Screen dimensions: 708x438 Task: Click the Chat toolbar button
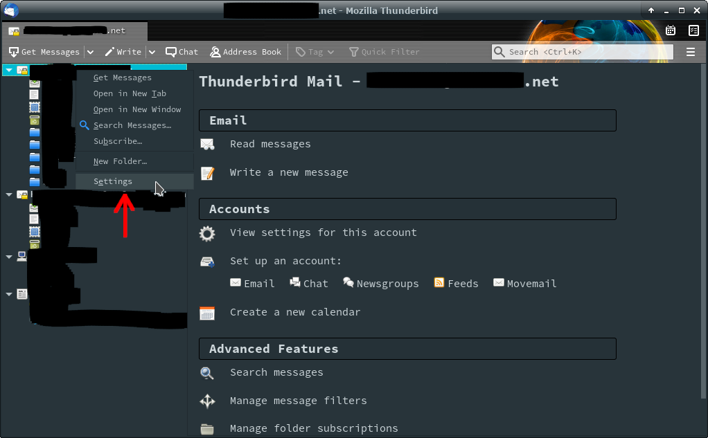[x=182, y=52]
